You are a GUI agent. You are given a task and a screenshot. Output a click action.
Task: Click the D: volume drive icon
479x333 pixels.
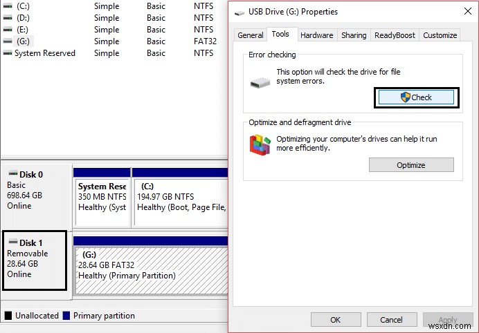point(8,18)
